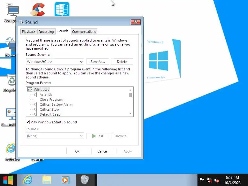Delete the current sound scheme
The image size is (248, 186).
point(122,61)
